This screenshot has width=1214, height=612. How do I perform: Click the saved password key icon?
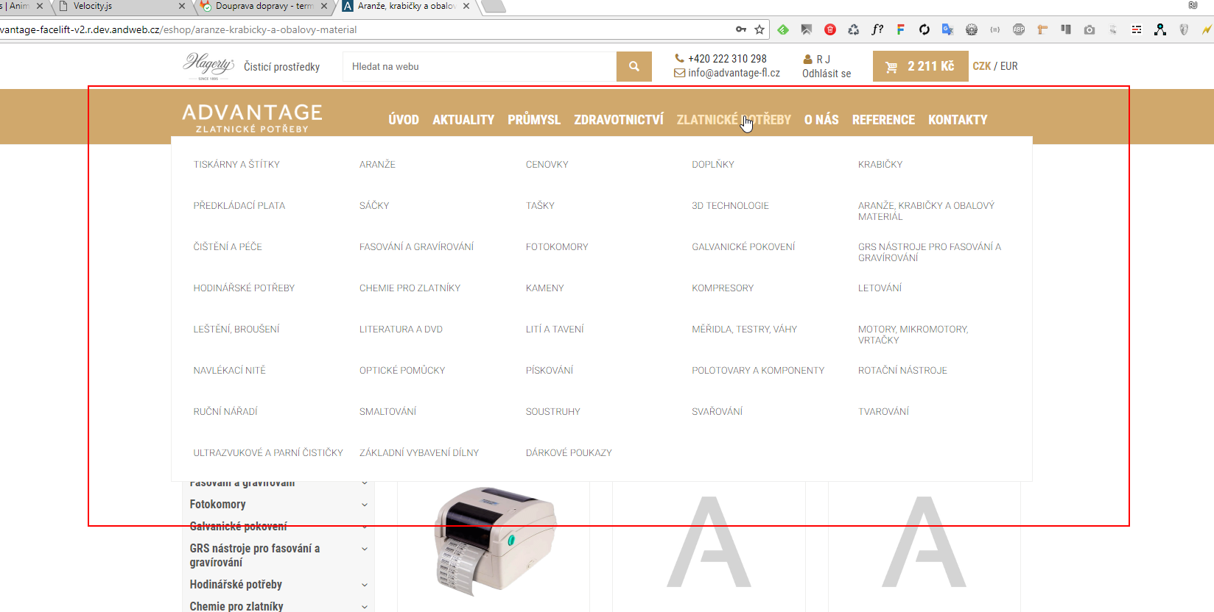[741, 29]
